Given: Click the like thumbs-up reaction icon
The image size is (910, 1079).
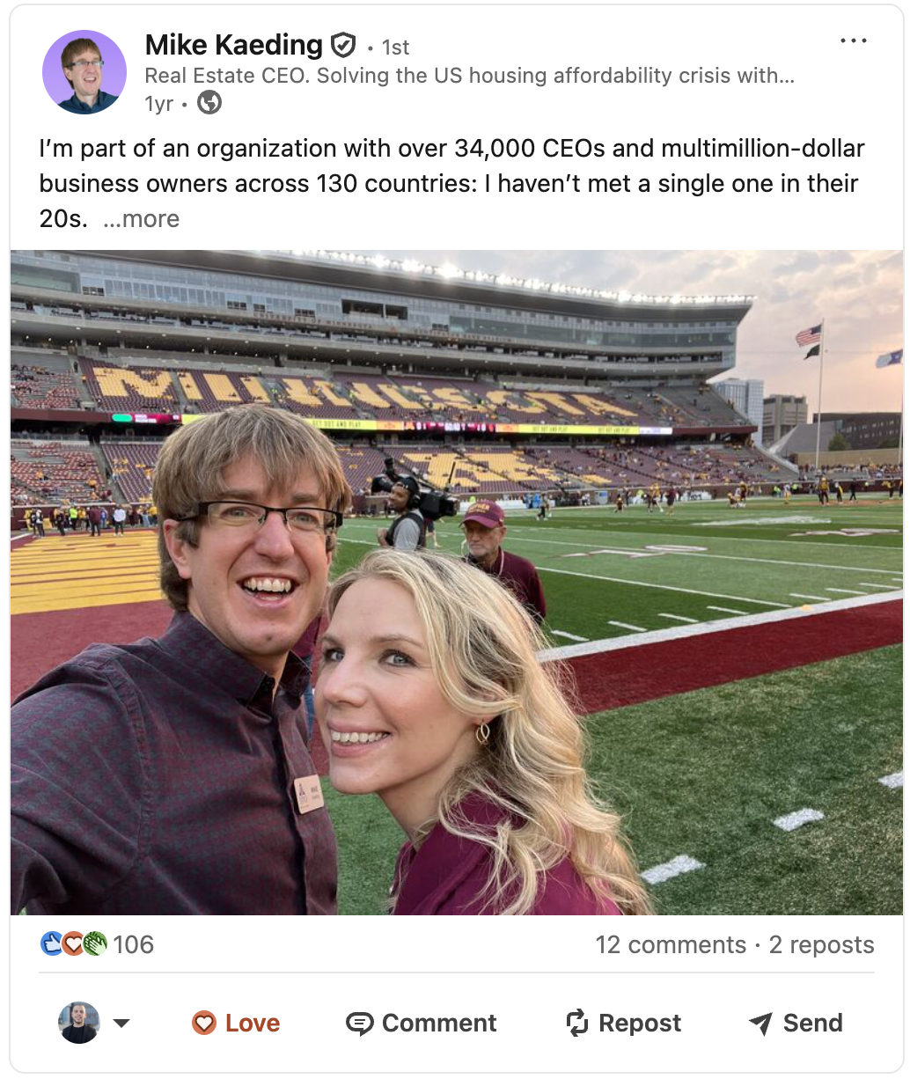Looking at the screenshot, I should [x=52, y=944].
